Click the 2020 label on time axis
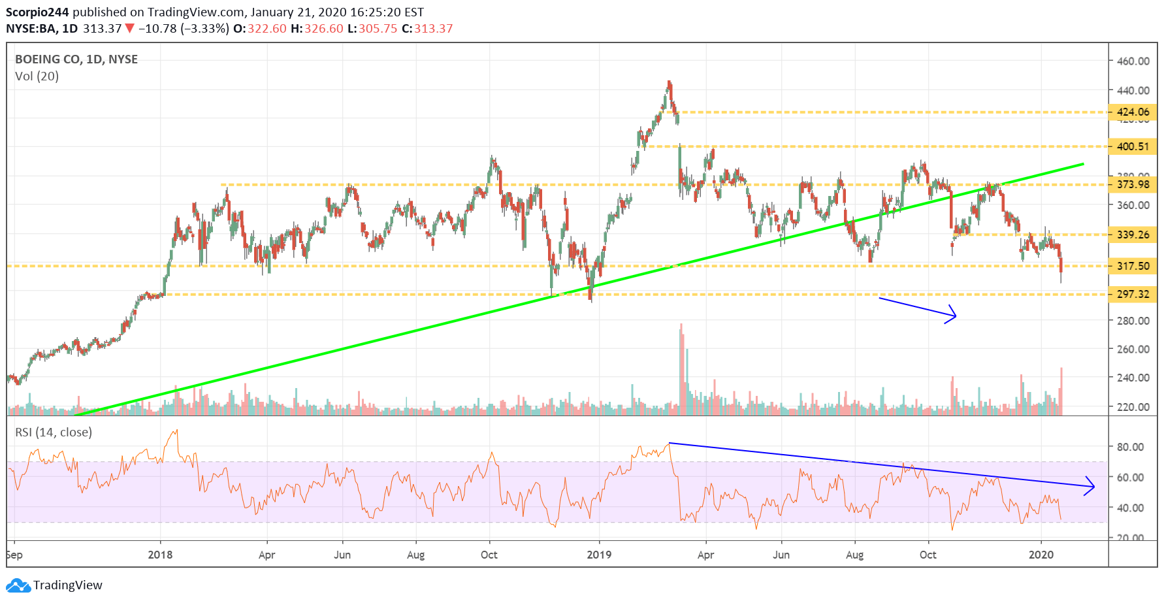Viewport: 1164px width, 603px height. tap(1041, 555)
